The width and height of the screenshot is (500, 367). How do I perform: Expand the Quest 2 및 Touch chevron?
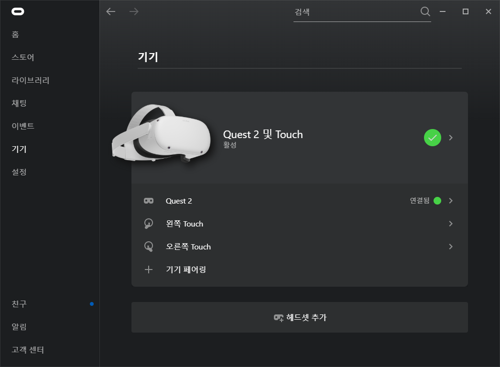click(x=451, y=138)
